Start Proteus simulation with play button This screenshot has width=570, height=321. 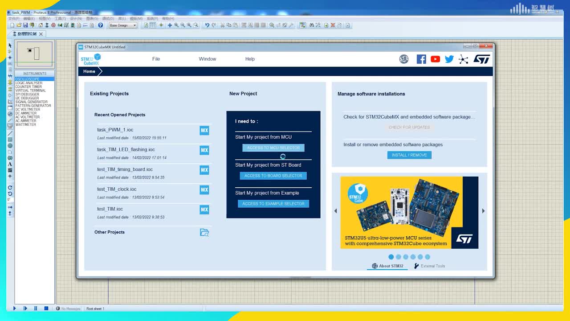tap(14, 308)
